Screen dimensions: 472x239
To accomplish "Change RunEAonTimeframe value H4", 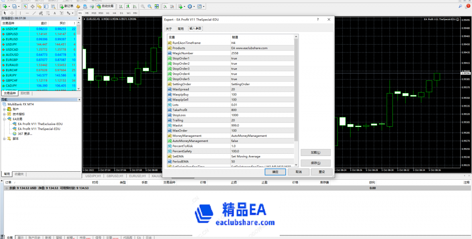I will pos(262,43).
